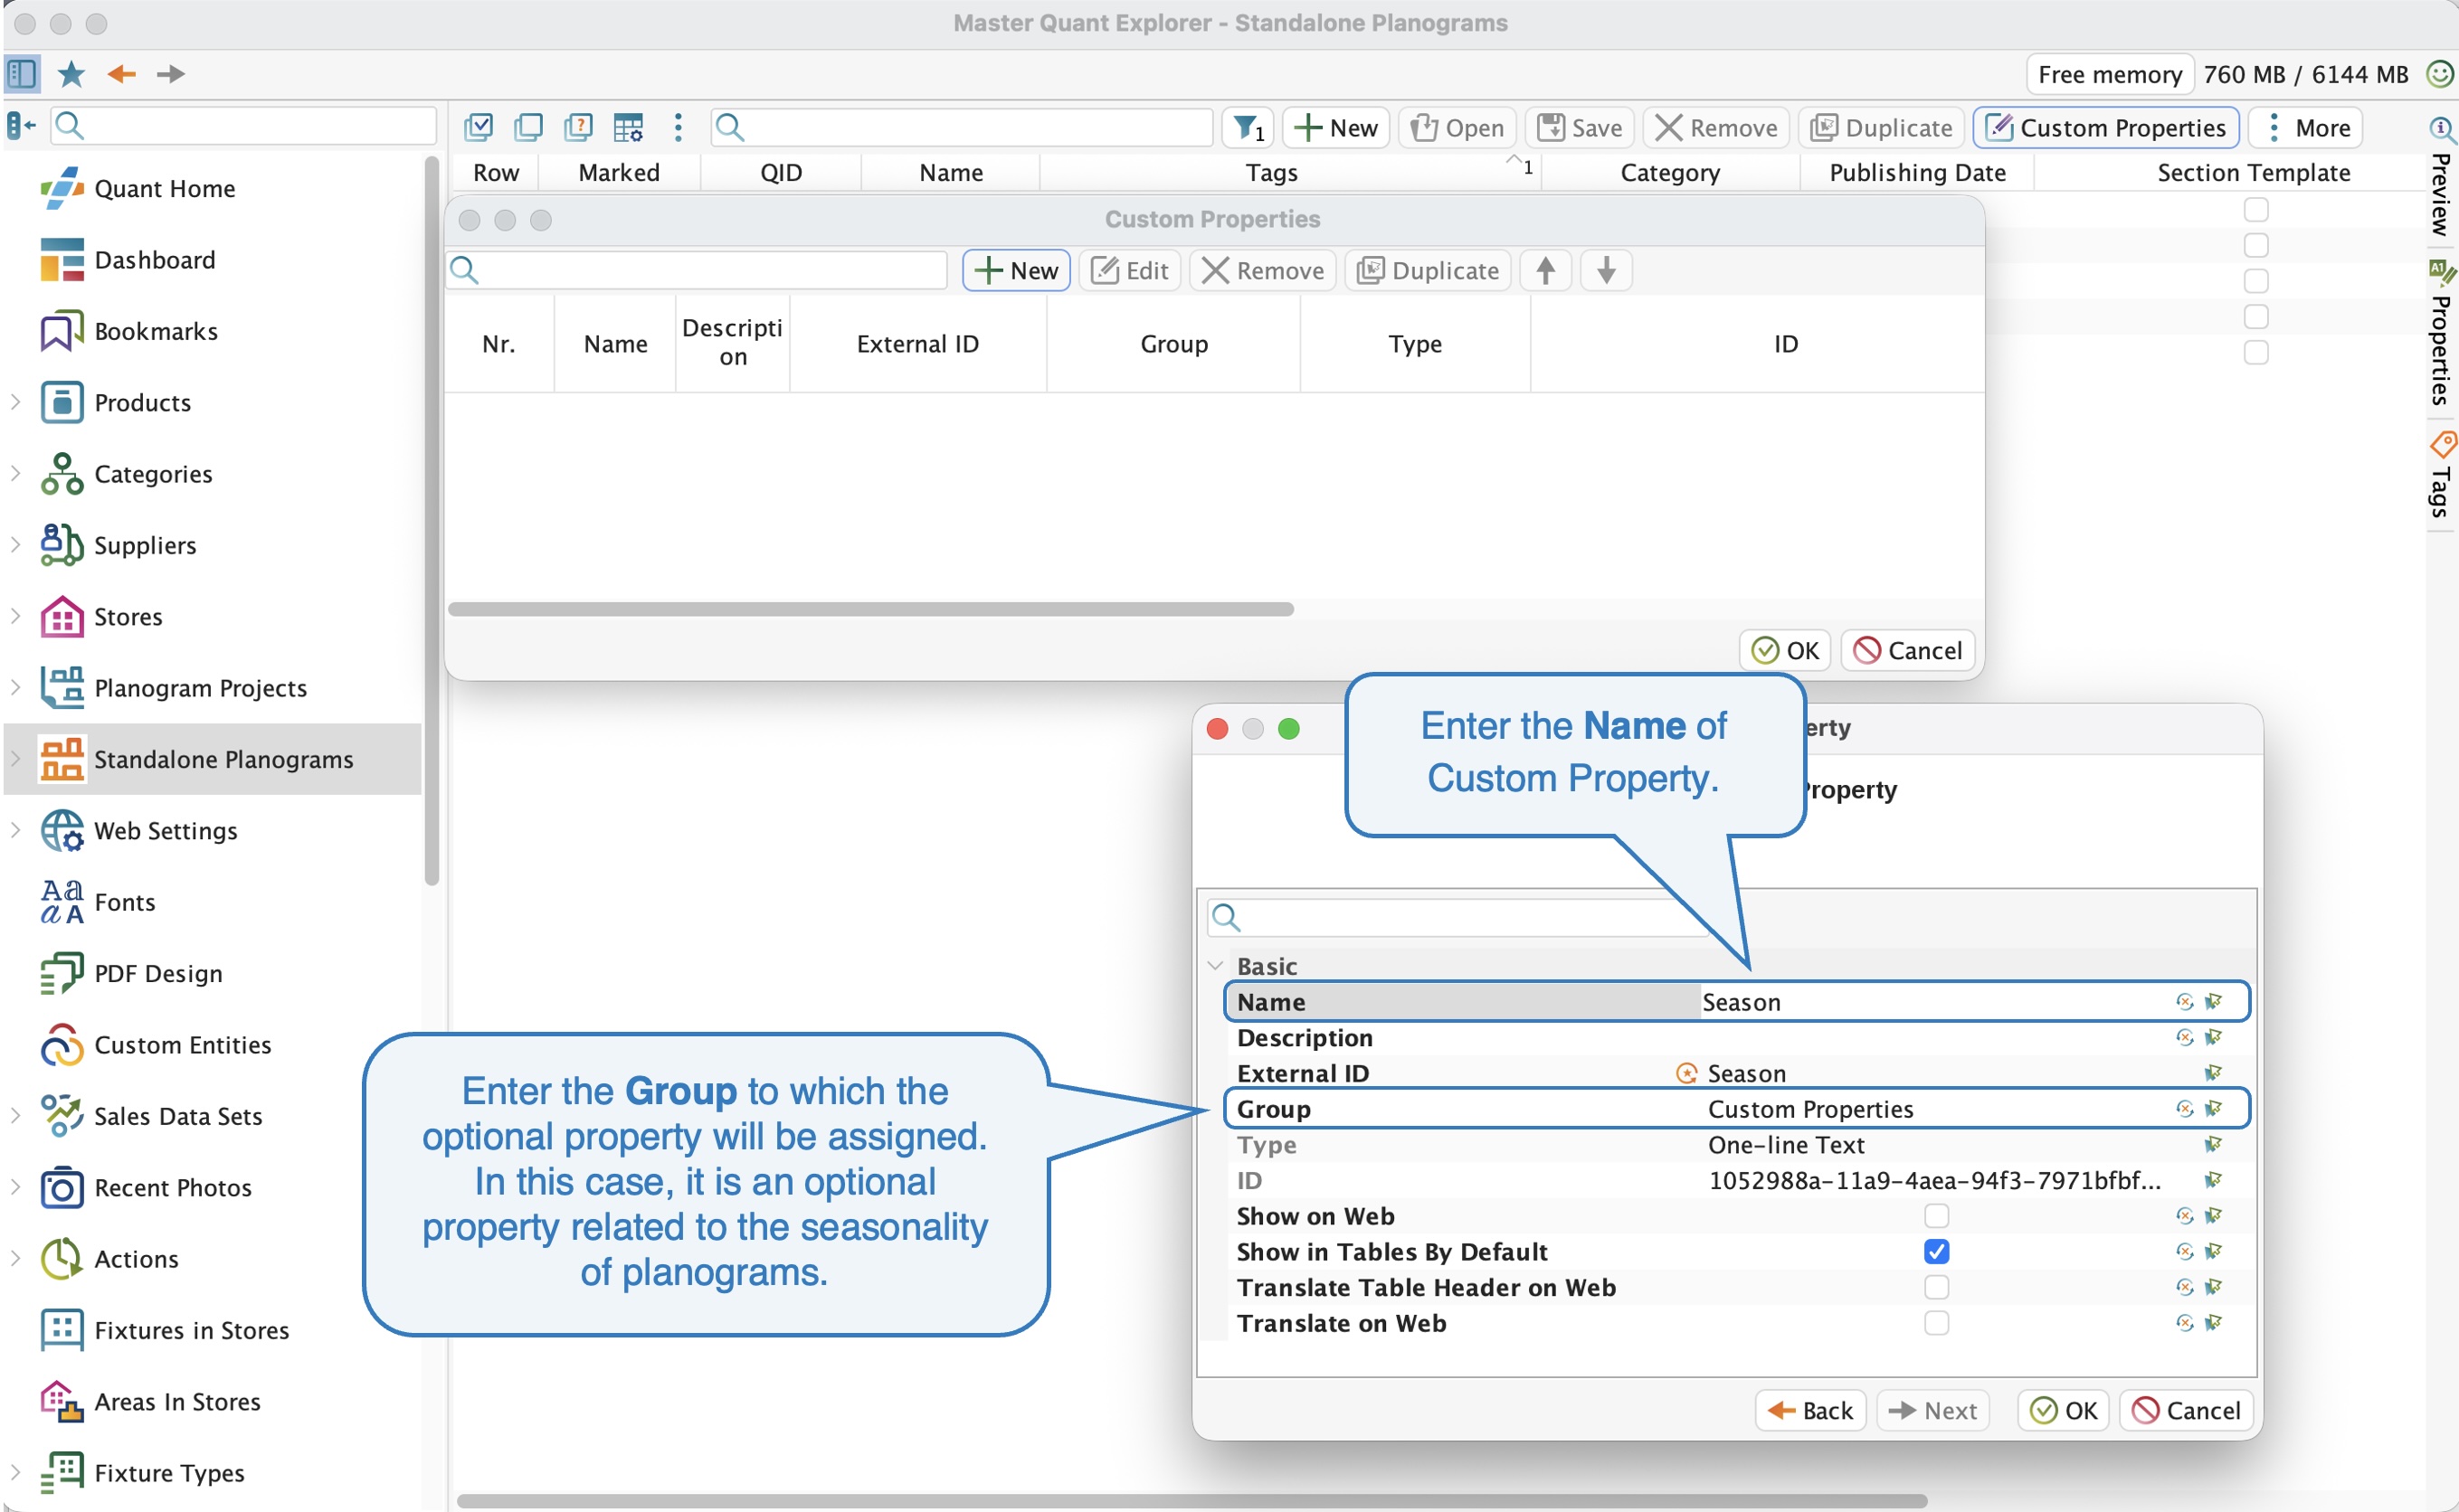The height and width of the screenshot is (1512, 2459).
Task: Expand the Planogram Projects node
Action: 16,687
